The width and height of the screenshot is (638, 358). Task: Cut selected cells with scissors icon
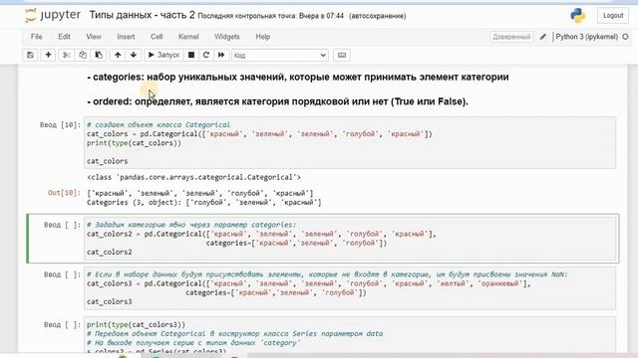pos(67,55)
